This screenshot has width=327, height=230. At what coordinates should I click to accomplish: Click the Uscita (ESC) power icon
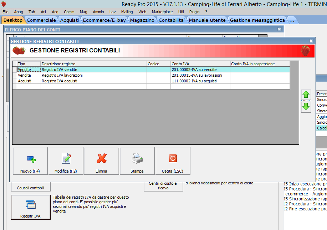(x=173, y=158)
